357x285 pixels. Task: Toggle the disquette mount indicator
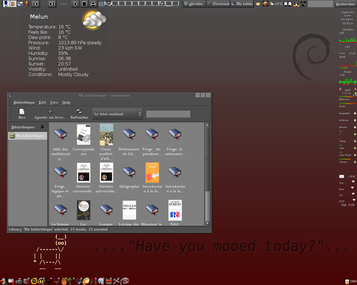coord(355,113)
